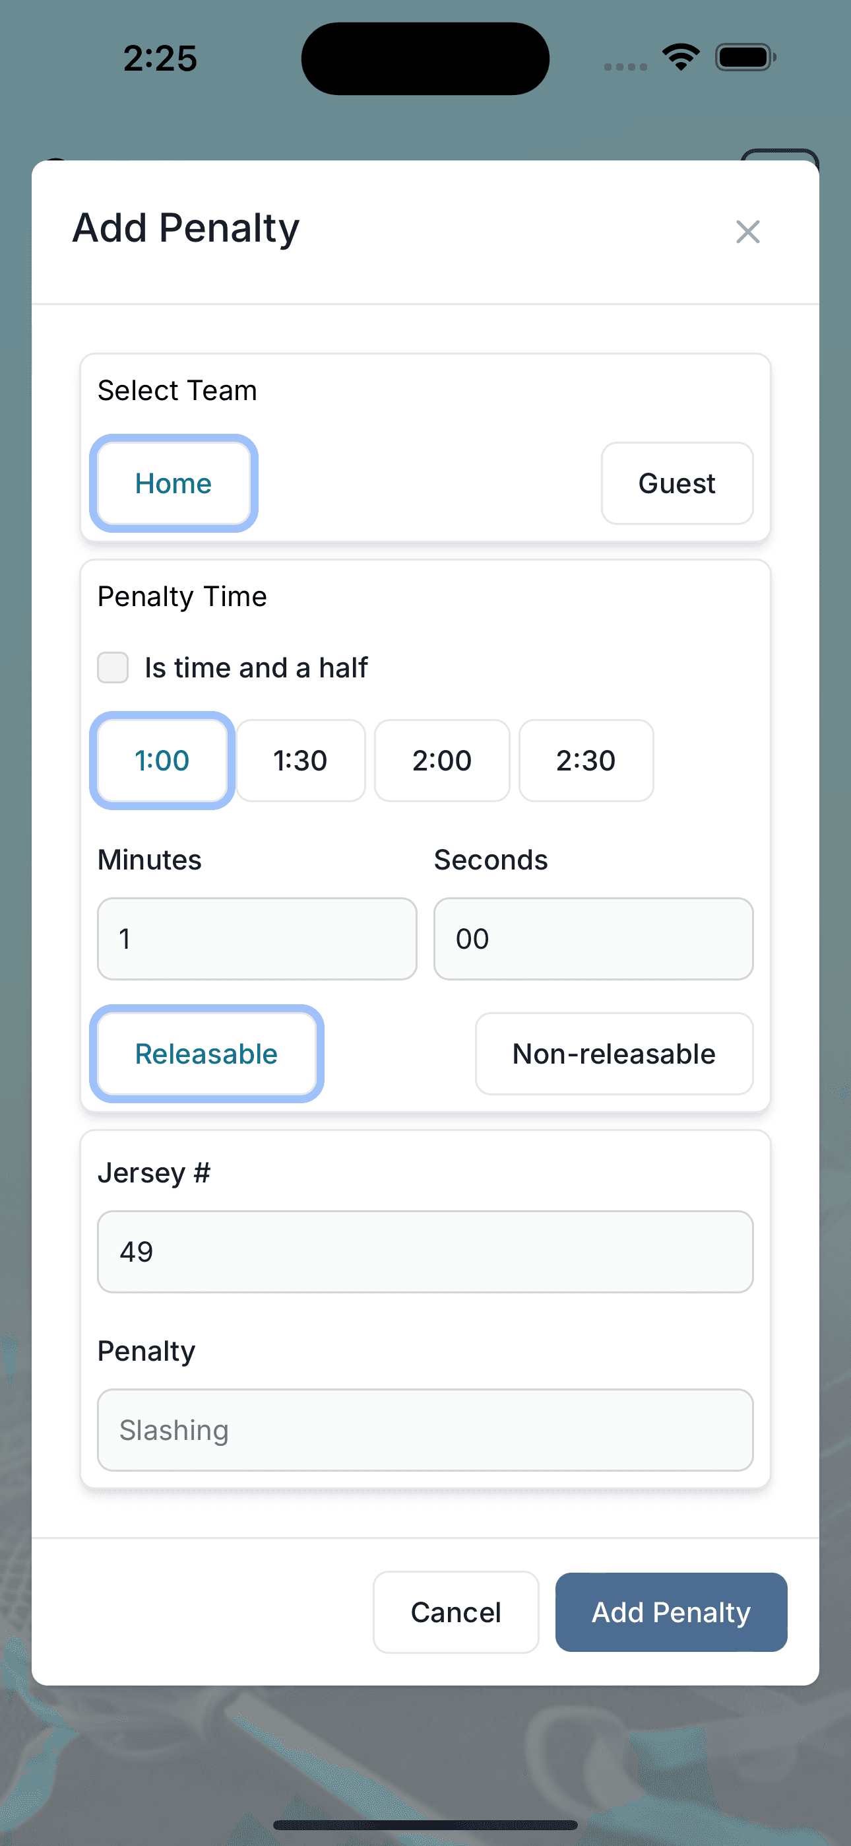Mark the penalty as Releasable
The image size is (851, 1846).
coord(206,1054)
